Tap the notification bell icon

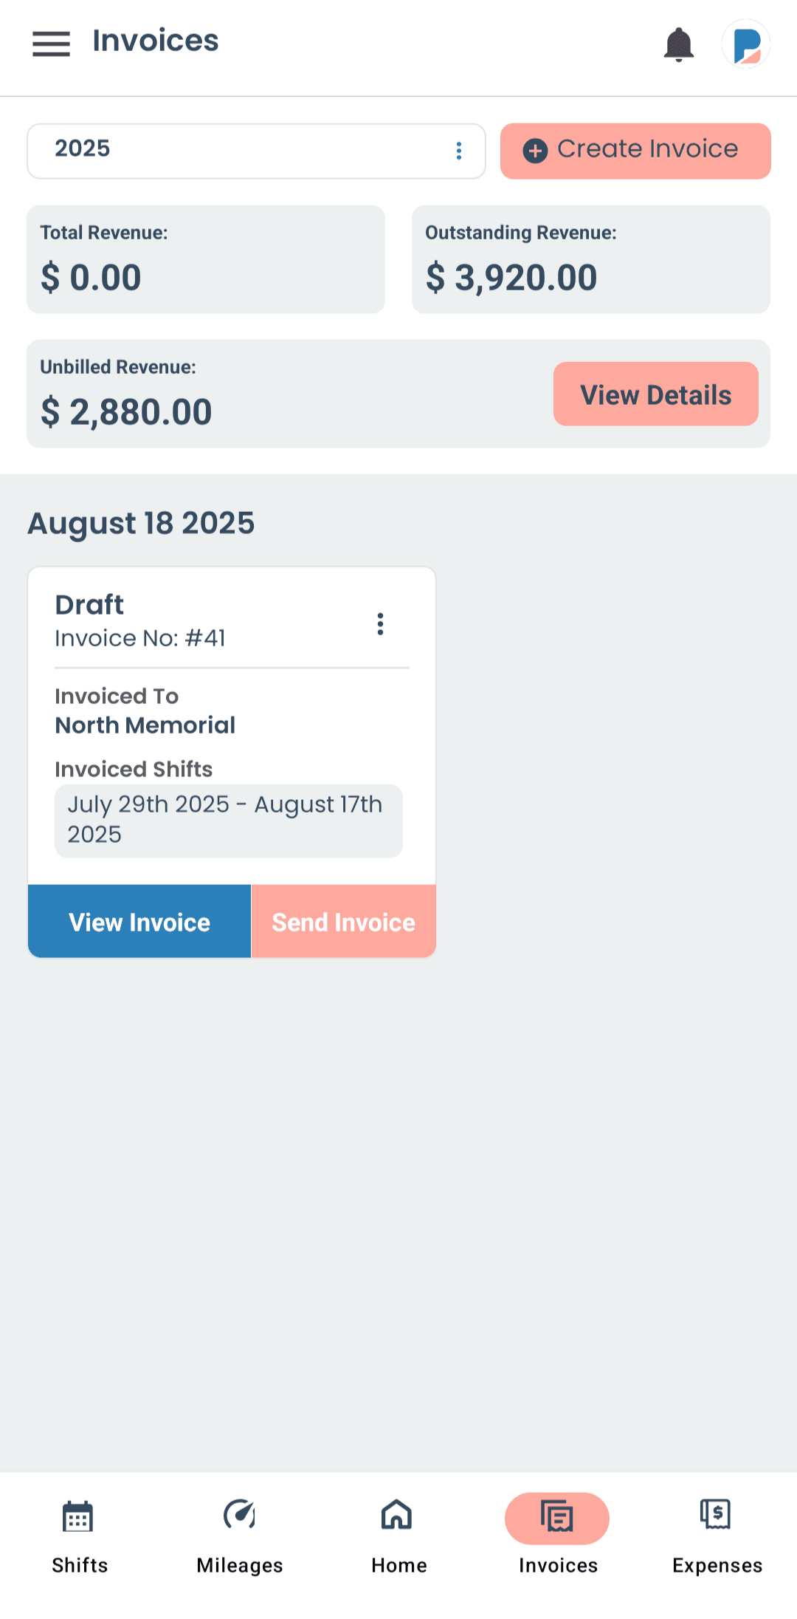(678, 44)
